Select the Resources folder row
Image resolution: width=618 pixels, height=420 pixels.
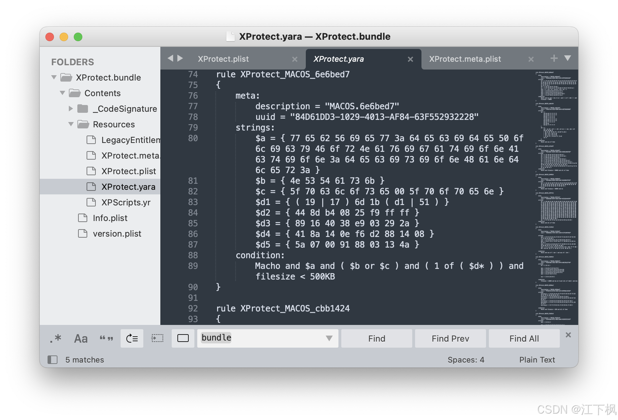click(x=100, y=124)
